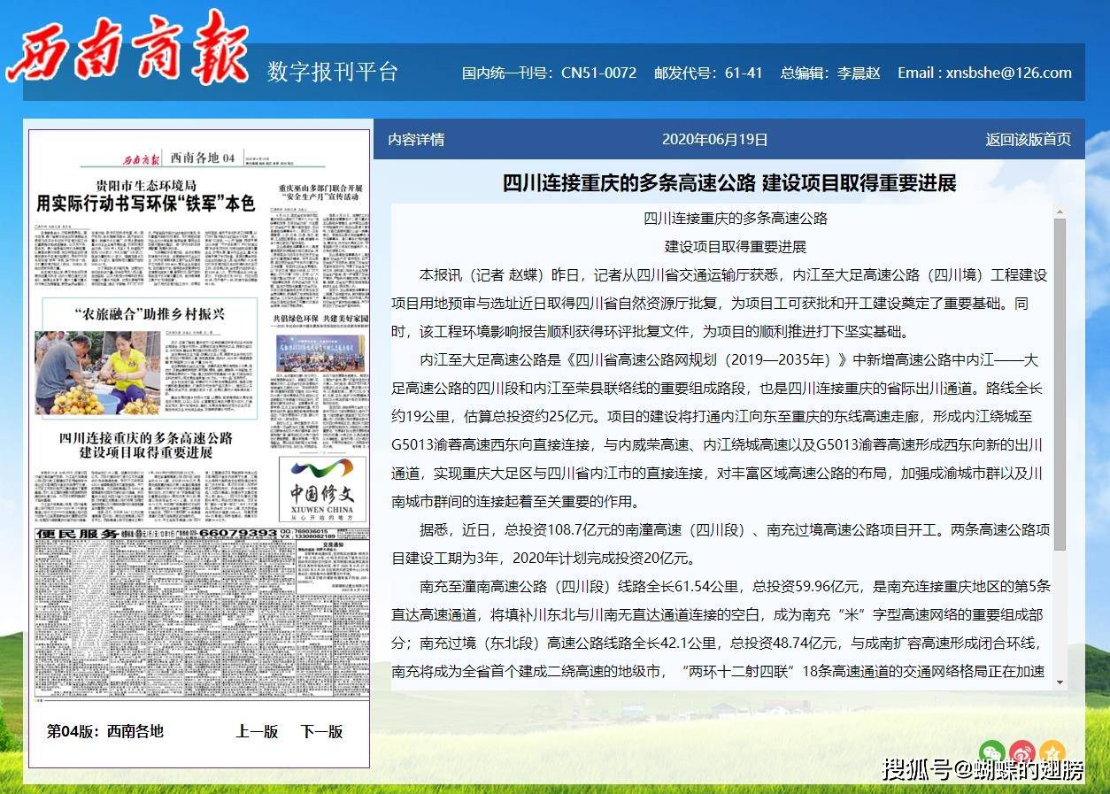Click the paragraph starting 据悉，近日，总投资108.7亿元
1110x794 pixels.
(721, 543)
